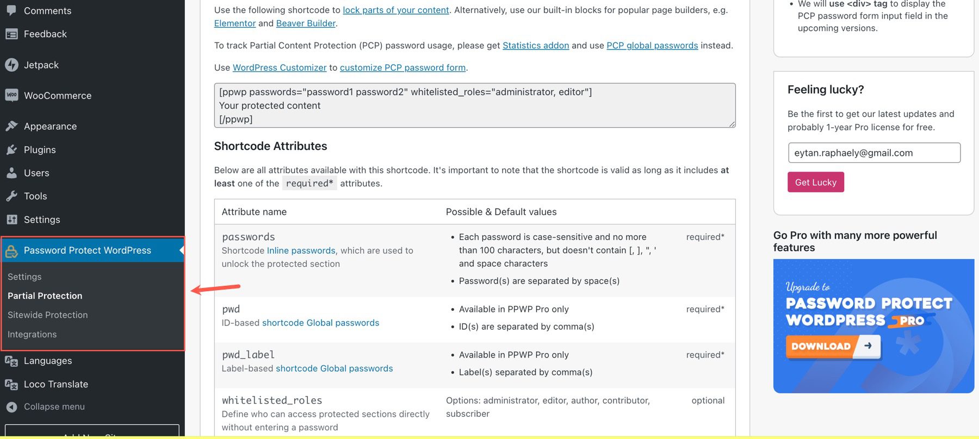Click the Tools wrench icon
This screenshot has width=979, height=439.
tap(11, 196)
